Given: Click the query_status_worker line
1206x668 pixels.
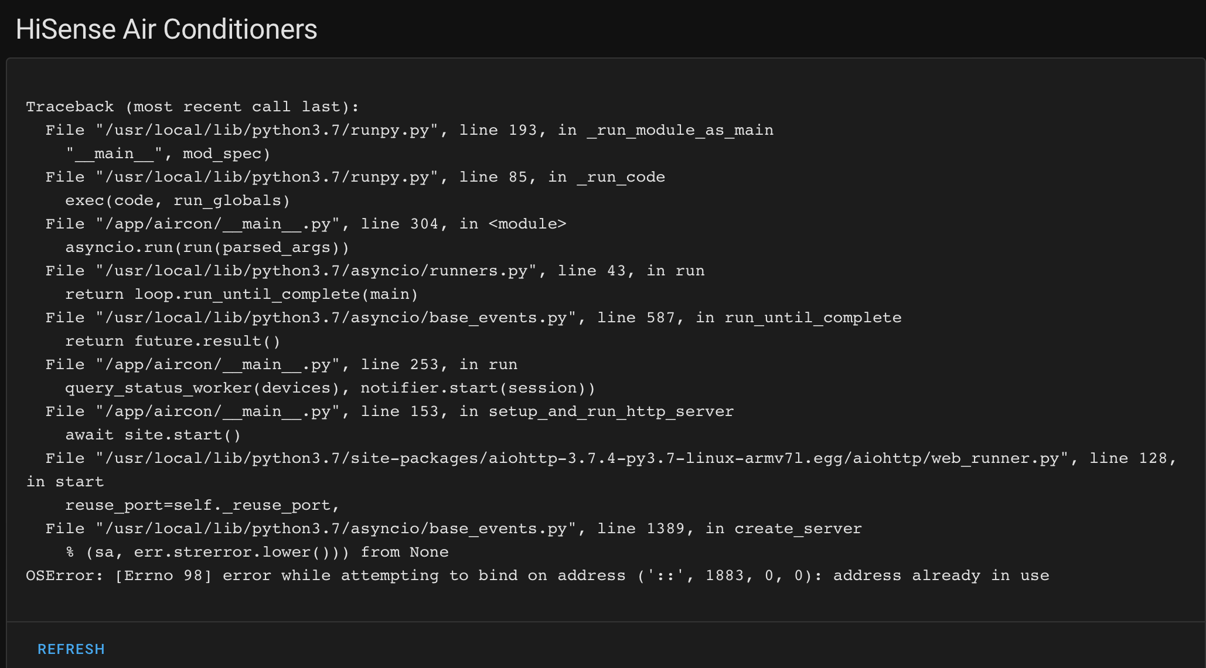Looking at the screenshot, I should (329, 387).
